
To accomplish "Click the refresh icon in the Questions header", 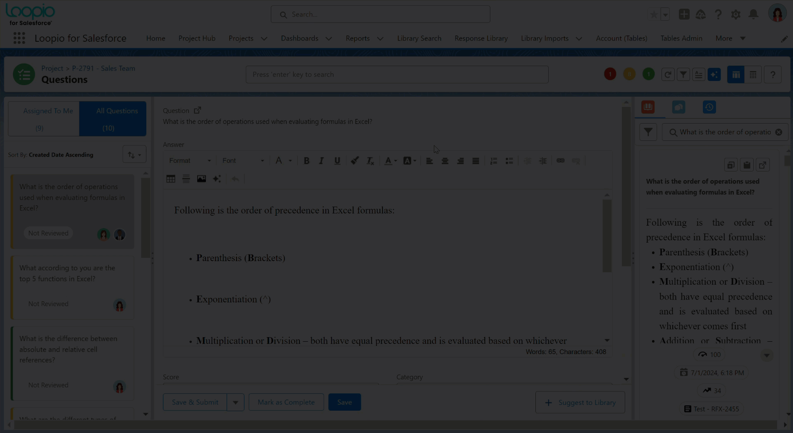I will coord(668,75).
